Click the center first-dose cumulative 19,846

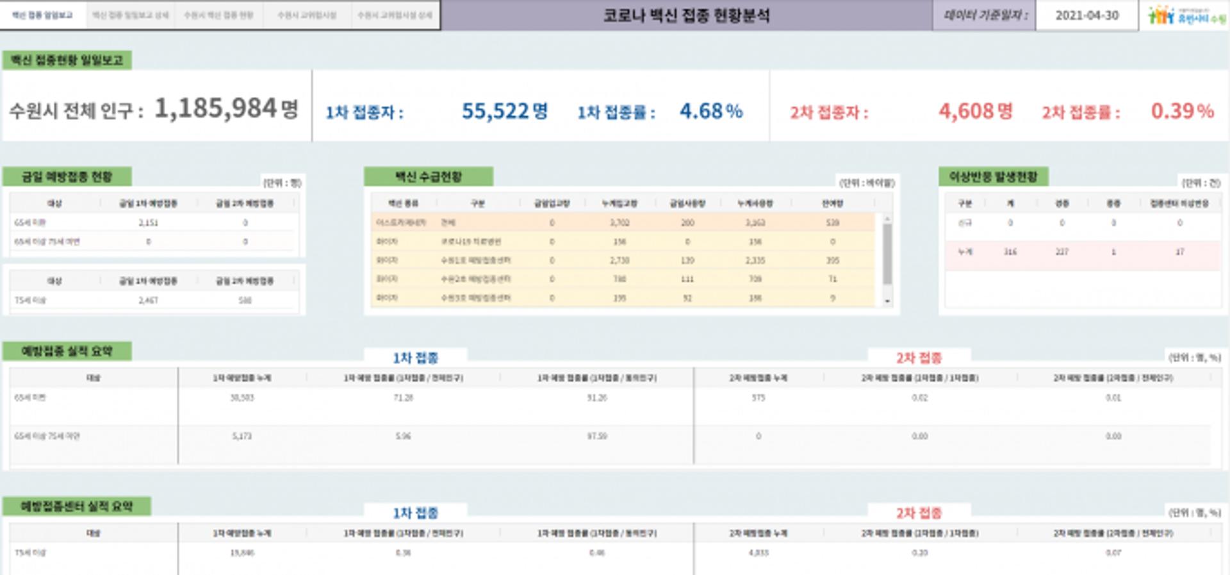coord(242,553)
